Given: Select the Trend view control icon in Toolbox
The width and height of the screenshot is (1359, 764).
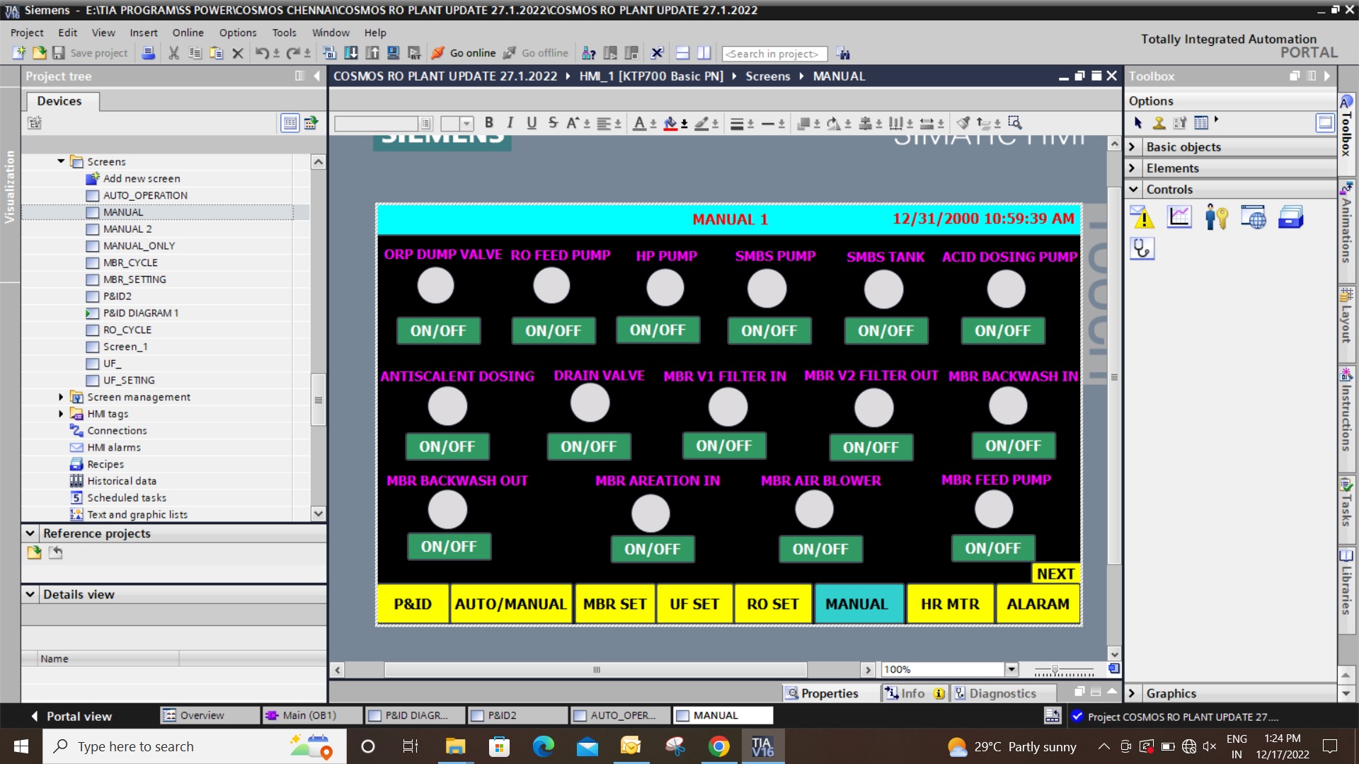Looking at the screenshot, I should coord(1179,217).
